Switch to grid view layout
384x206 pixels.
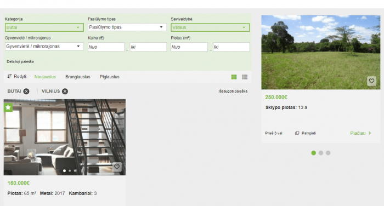(234, 77)
